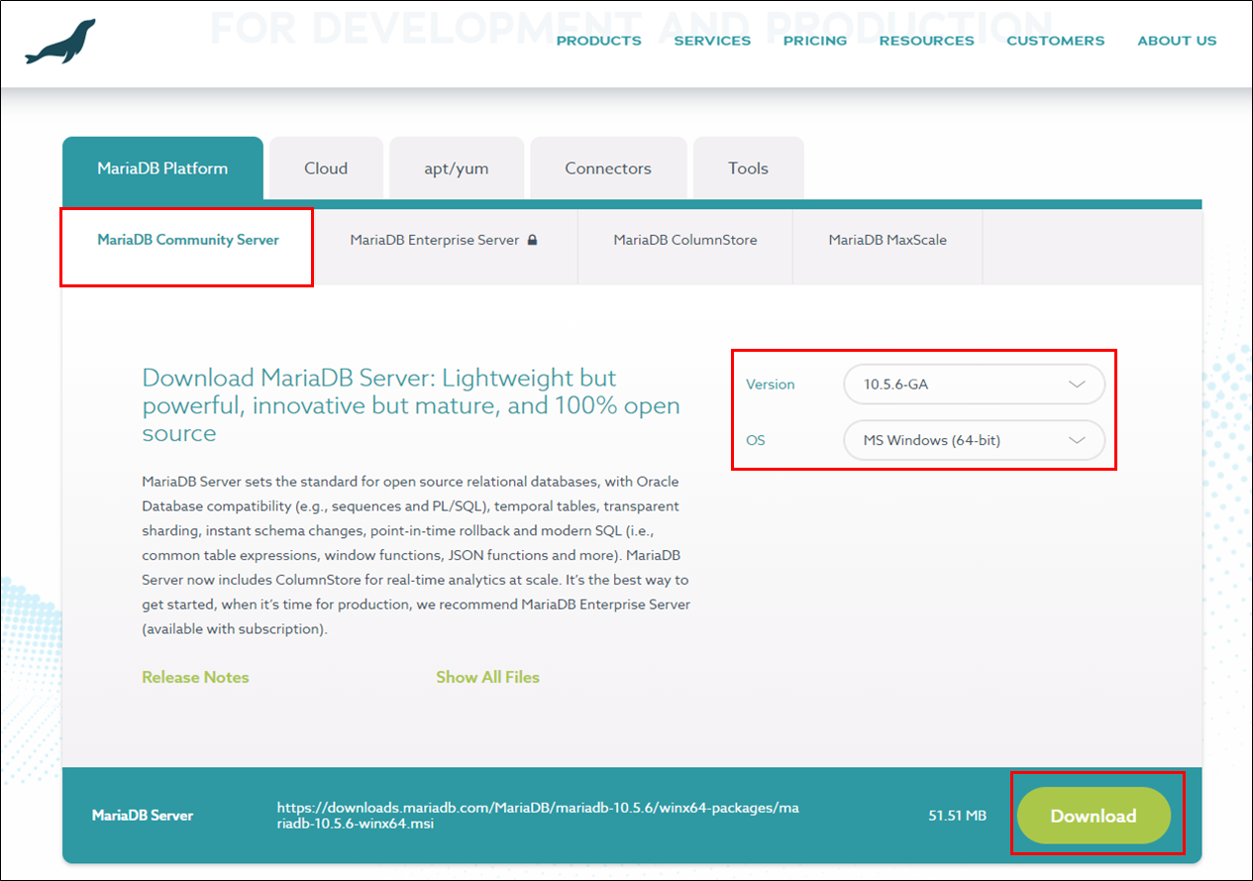This screenshot has width=1253, height=881.
Task: Switch to the Connectors tab
Action: pyautogui.click(x=608, y=168)
